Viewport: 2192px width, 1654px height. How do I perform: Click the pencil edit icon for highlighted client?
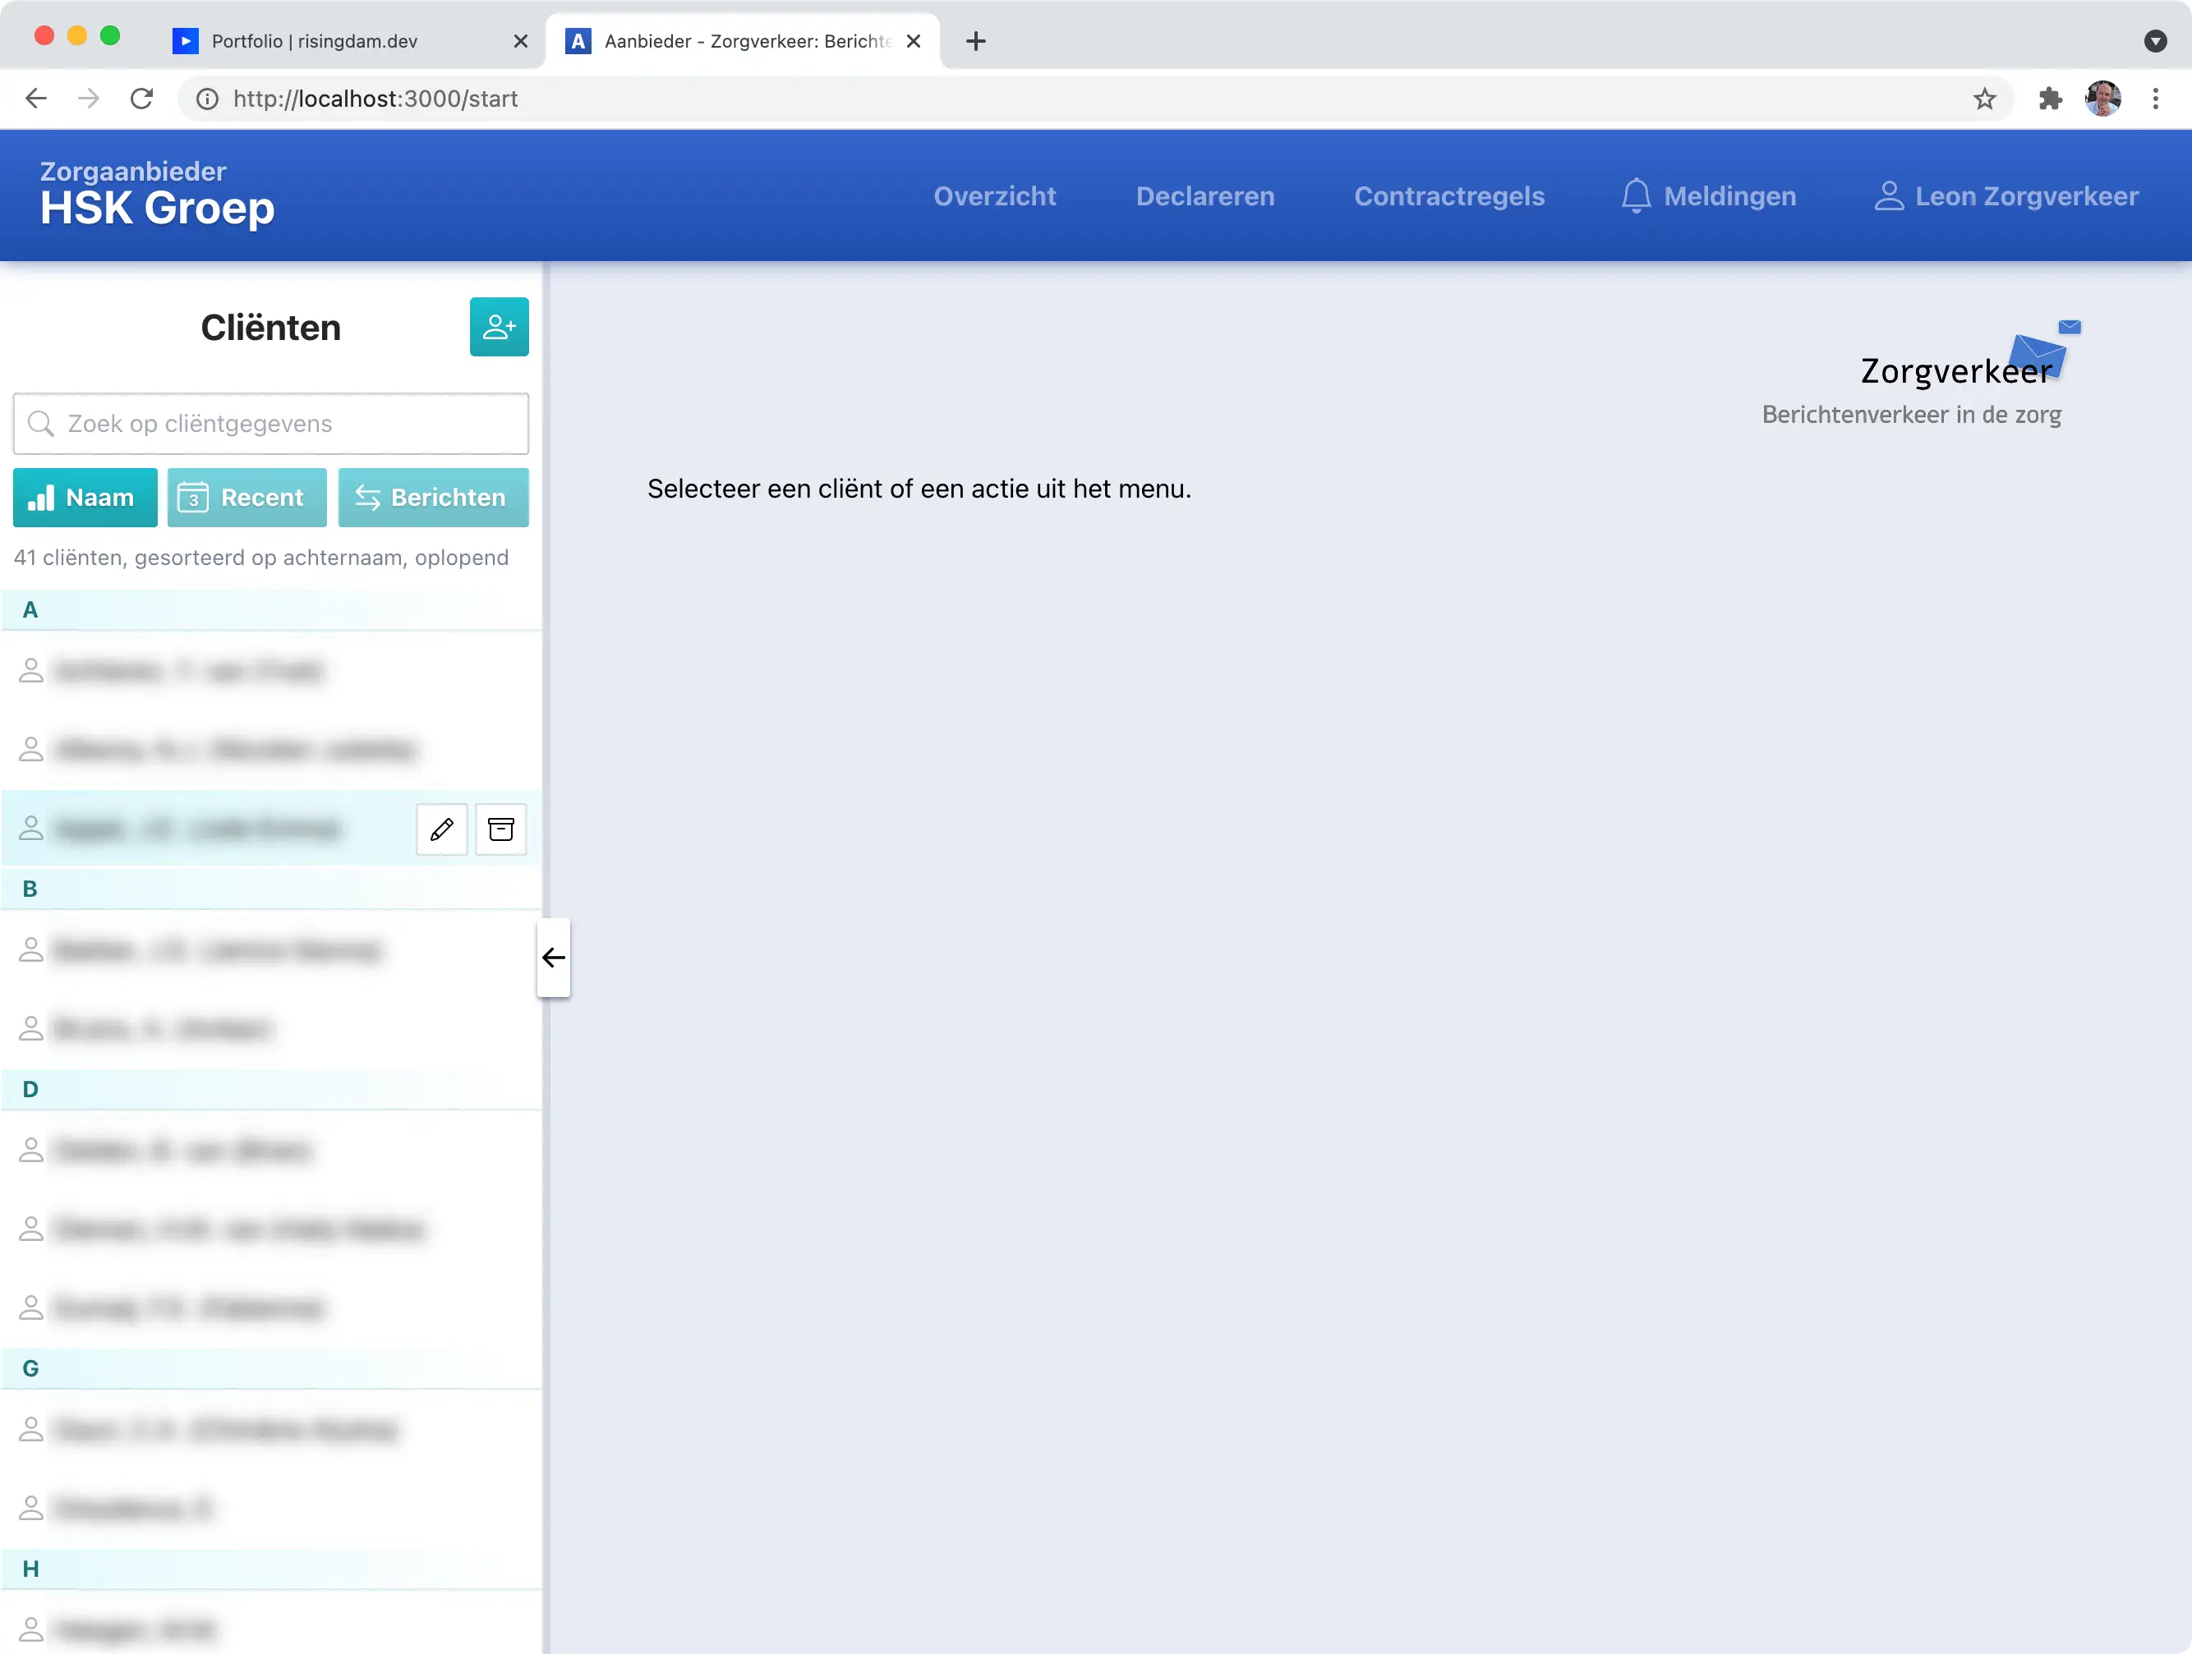pyautogui.click(x=442, y=829)
